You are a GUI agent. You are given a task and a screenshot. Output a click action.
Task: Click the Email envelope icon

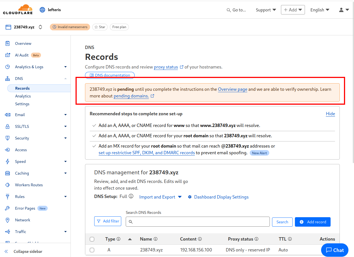8,115
